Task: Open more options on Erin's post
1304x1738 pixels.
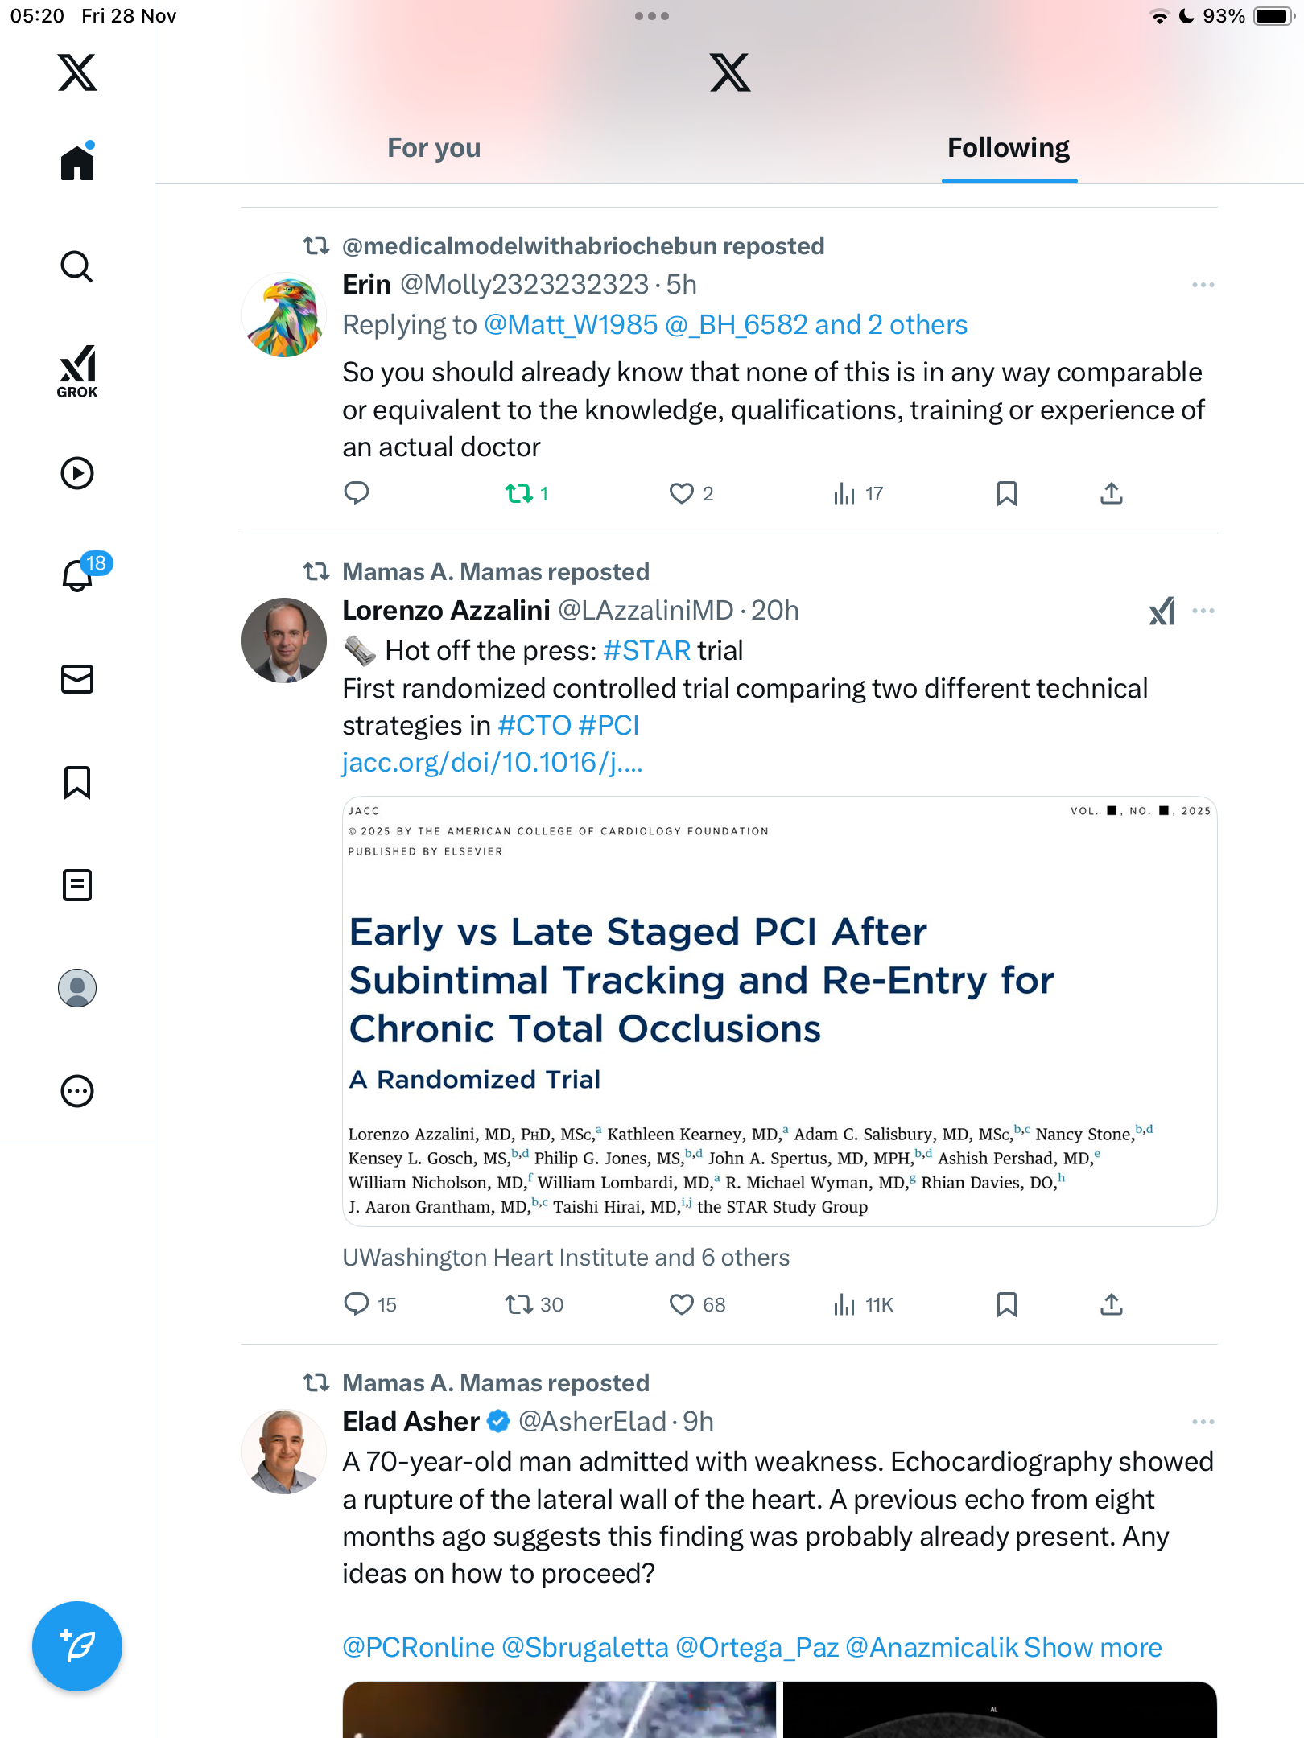Action: pos(1203,285)
